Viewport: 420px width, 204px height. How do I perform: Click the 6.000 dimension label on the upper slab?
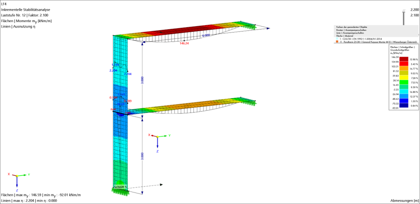click(x=206, y=36)
